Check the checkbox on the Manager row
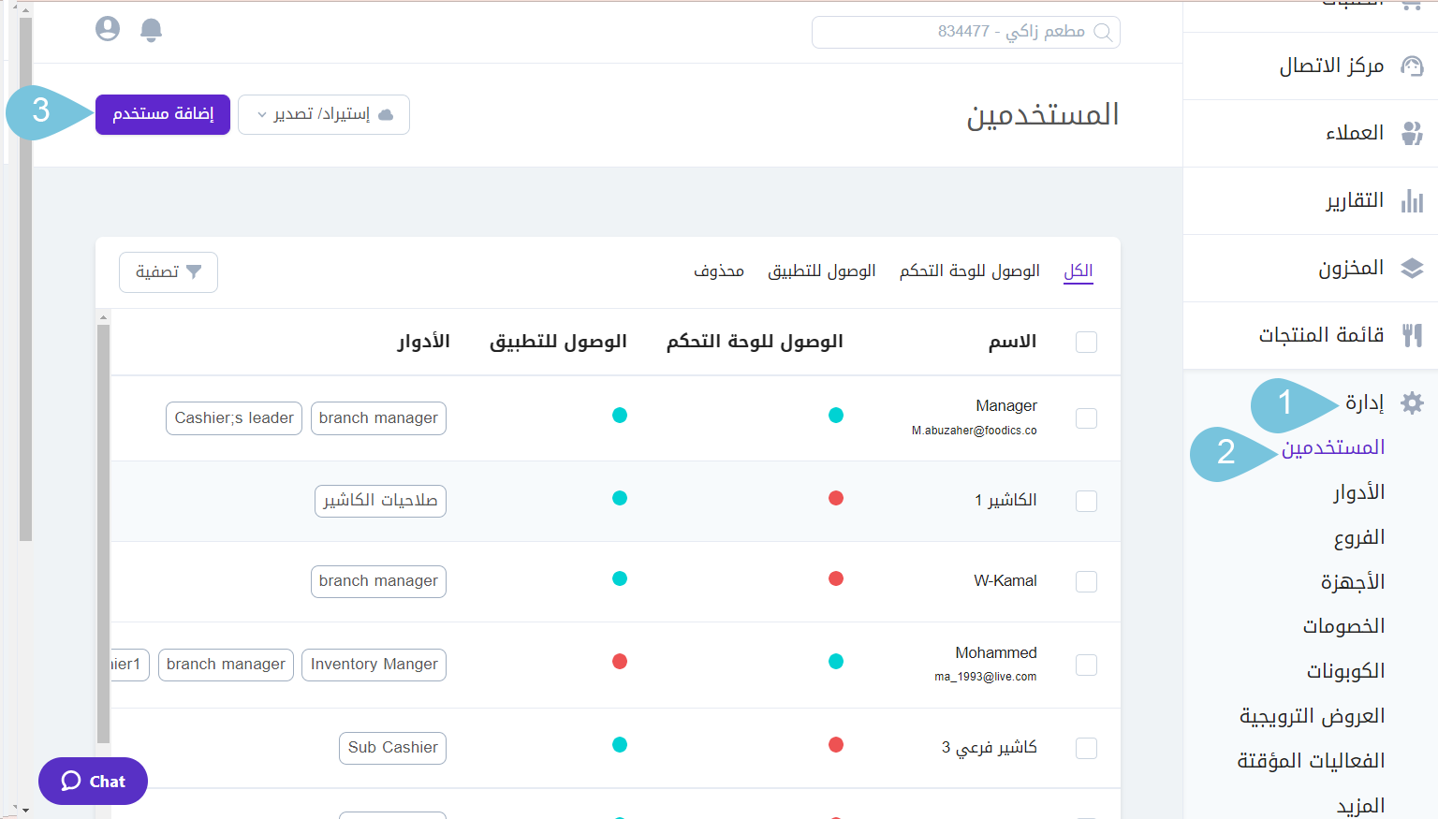 click(x=1086, y=418)
